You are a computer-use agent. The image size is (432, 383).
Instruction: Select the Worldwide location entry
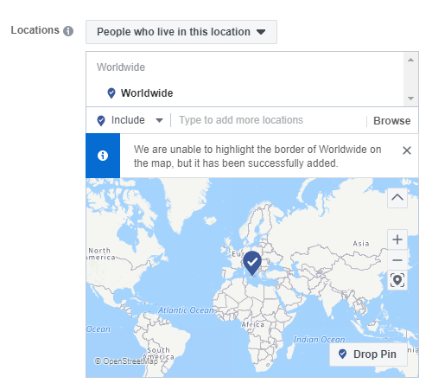[147, 93]
